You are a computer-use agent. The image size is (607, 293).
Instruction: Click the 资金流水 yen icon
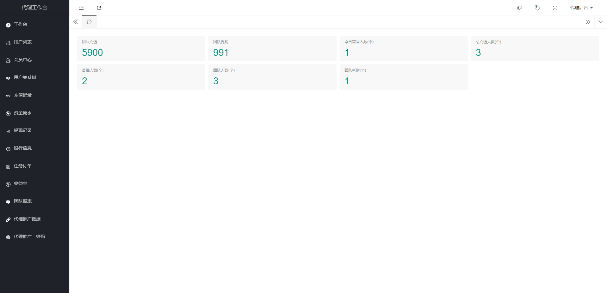[x=8, y=113]
